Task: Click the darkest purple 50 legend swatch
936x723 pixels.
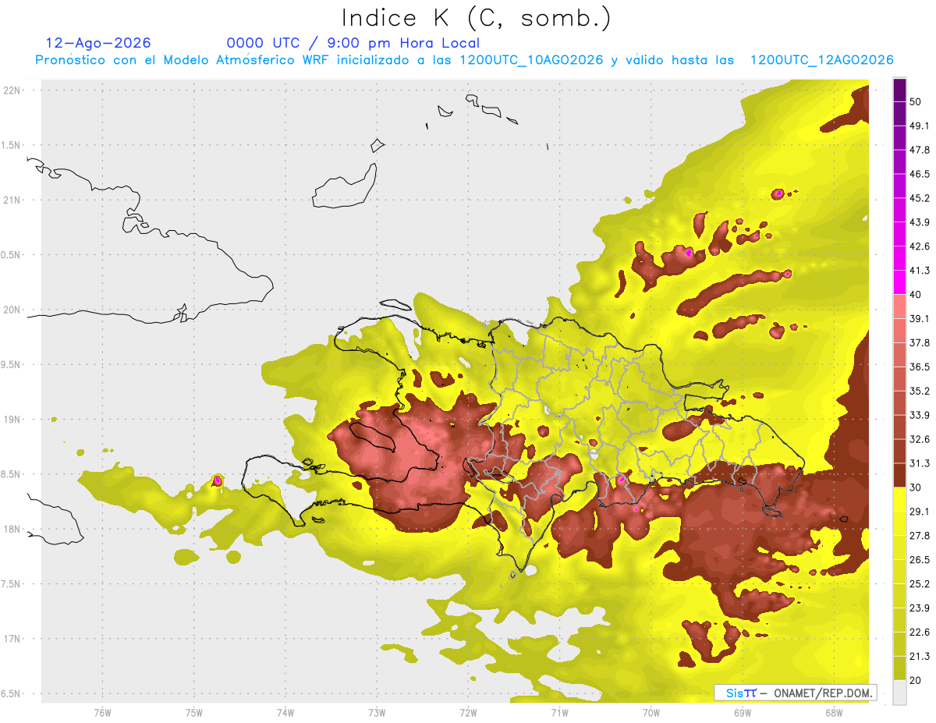Action: (x=899, y=90)
